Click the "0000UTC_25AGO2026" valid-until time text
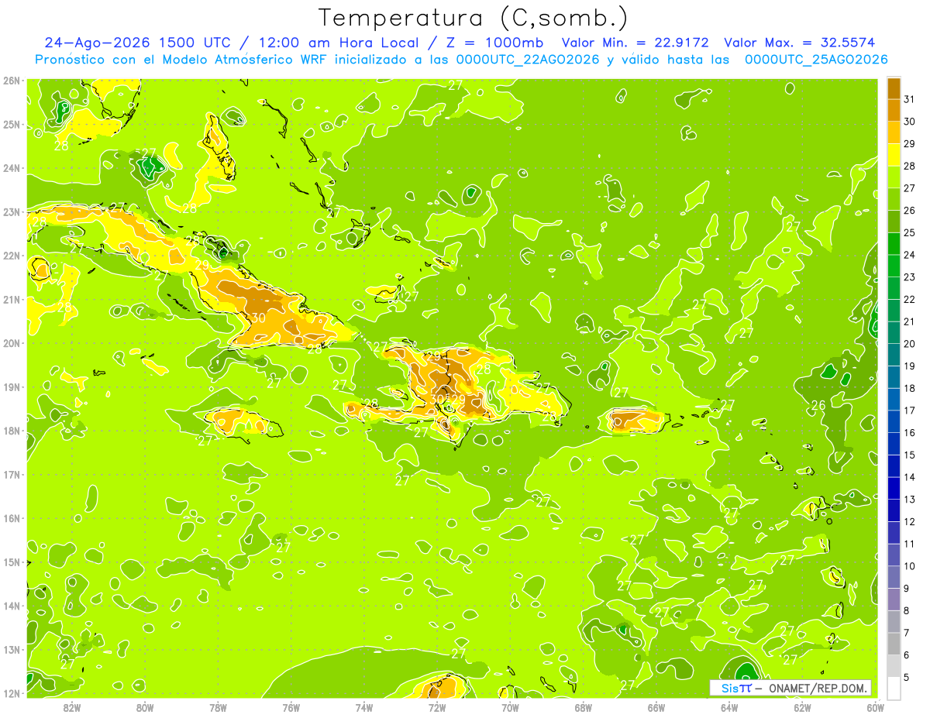 click(816, 60)
